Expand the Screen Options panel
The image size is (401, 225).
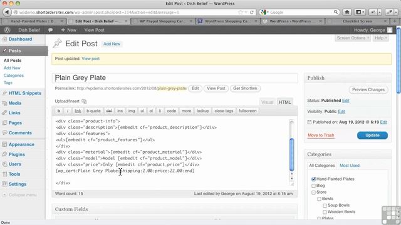pyautogui.click(x=353, y=38)
